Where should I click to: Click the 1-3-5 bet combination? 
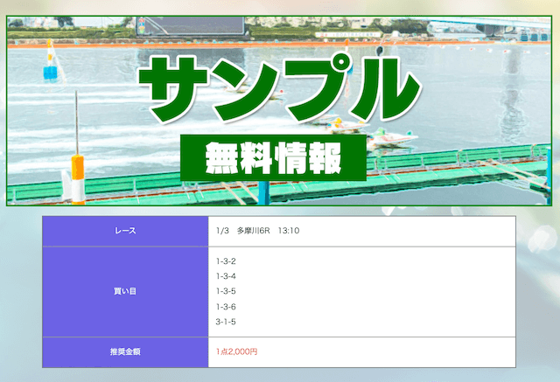pos(226,291)
